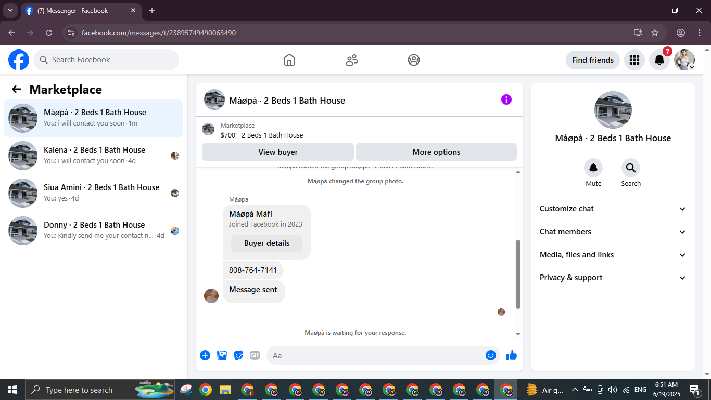View site information icon
The image size is (711, 400).
[x=72, y=33]
